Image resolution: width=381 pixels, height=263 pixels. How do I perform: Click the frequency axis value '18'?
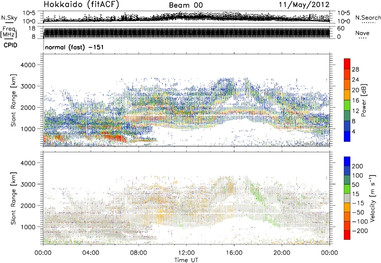[32, 28]
